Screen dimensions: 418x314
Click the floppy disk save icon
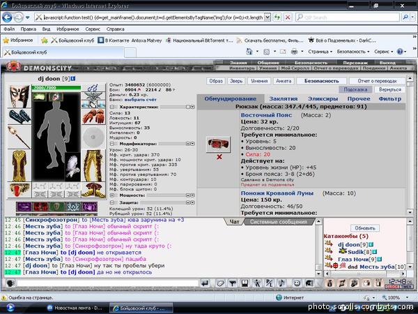click(x=245, y=283)
